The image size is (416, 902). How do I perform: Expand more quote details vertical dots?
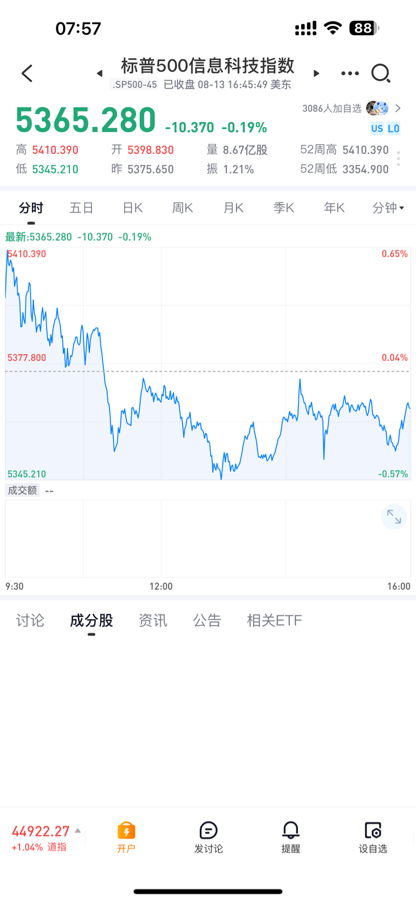click(398, 159)
